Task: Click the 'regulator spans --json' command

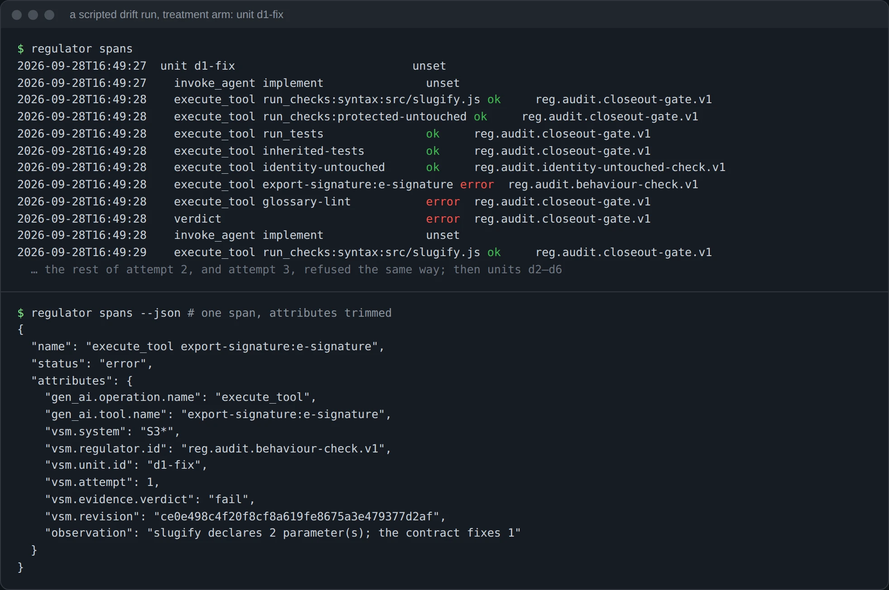Action: (106, 313)
